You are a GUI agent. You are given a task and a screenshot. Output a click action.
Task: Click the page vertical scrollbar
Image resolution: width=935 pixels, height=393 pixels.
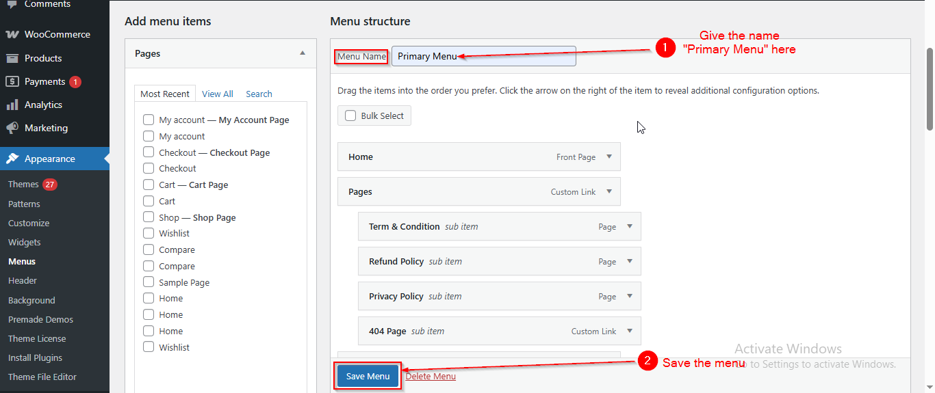click(x=930, y=89)
